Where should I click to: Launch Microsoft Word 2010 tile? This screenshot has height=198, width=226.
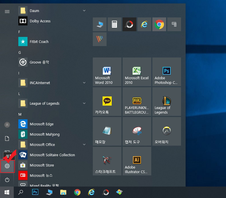coord(107,72)
